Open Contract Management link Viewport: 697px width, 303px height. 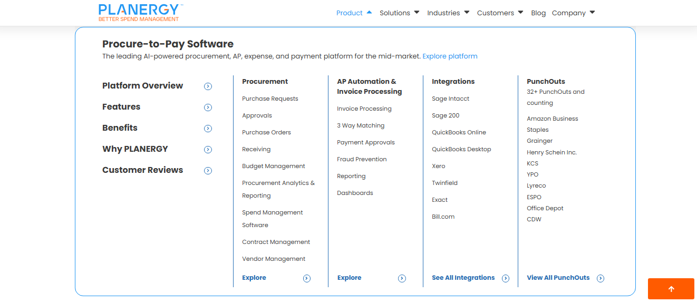pos(276,242)
